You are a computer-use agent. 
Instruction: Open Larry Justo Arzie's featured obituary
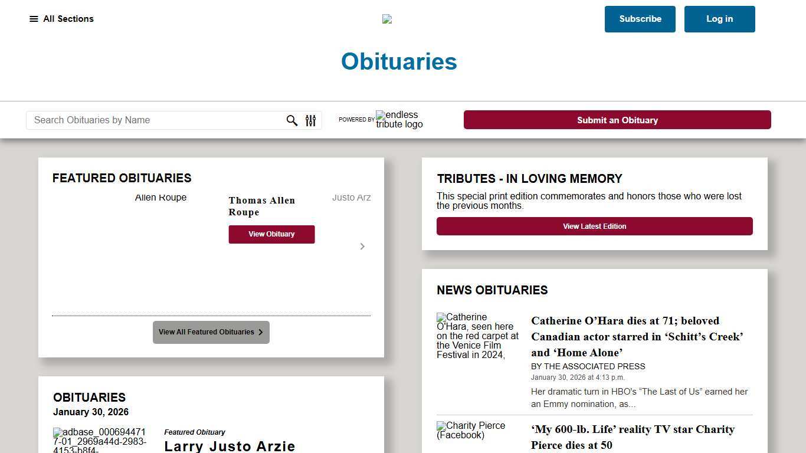tap(230, 446)
